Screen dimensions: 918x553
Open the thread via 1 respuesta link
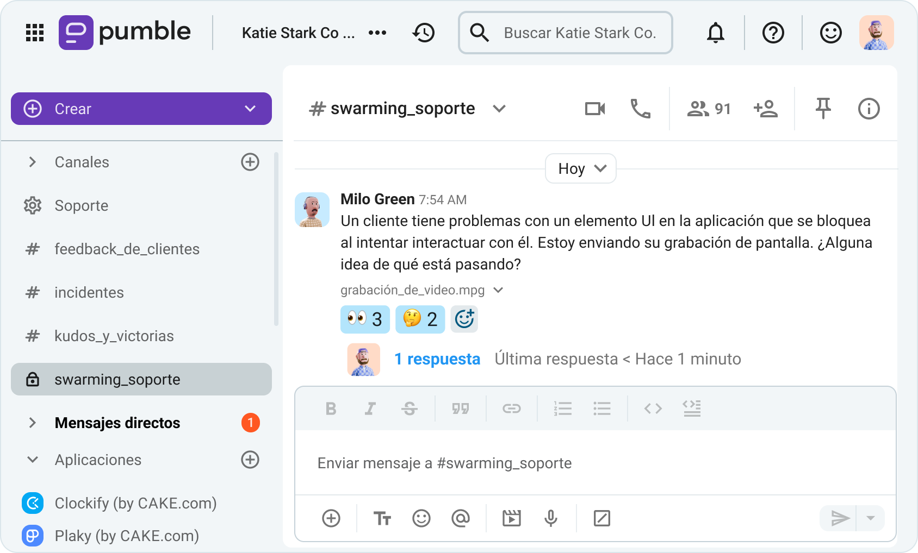coord(437,359)
